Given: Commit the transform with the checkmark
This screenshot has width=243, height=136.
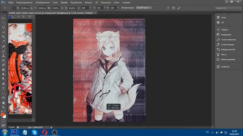Looking at the screenshot, I should 179,8.
